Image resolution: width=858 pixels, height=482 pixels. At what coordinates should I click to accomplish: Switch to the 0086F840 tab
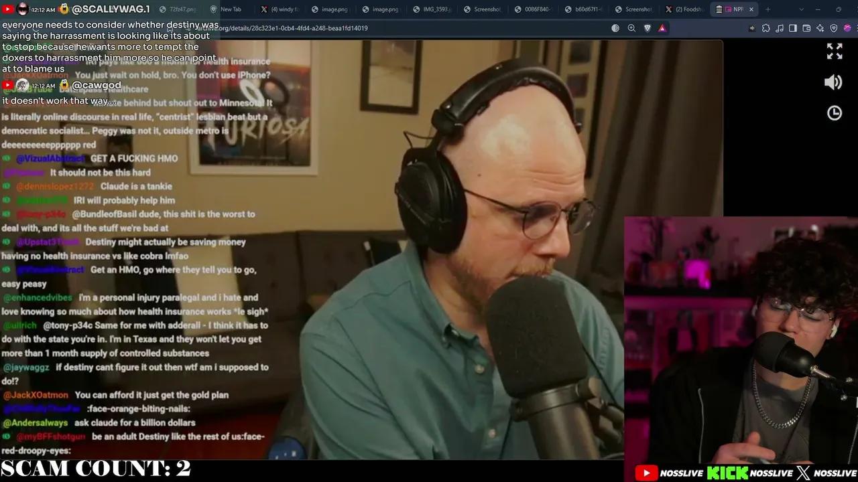click(x=532, y=9)
